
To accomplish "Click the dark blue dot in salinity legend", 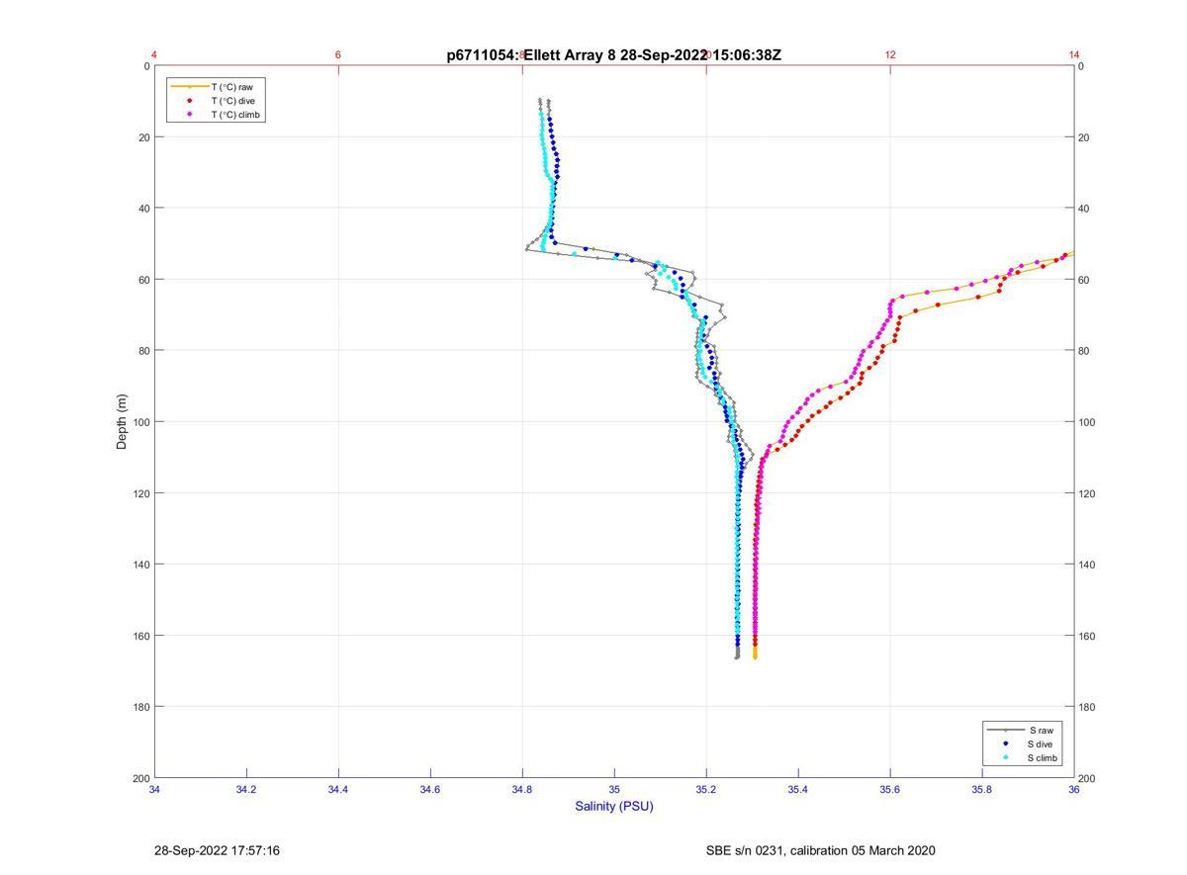I will 1005,744.
